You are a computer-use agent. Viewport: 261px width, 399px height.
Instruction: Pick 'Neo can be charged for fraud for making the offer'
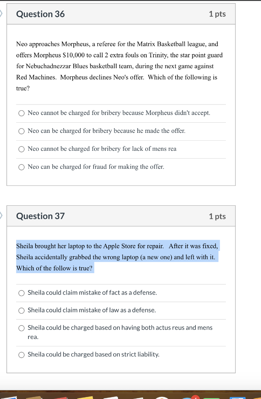pos(21,167)
